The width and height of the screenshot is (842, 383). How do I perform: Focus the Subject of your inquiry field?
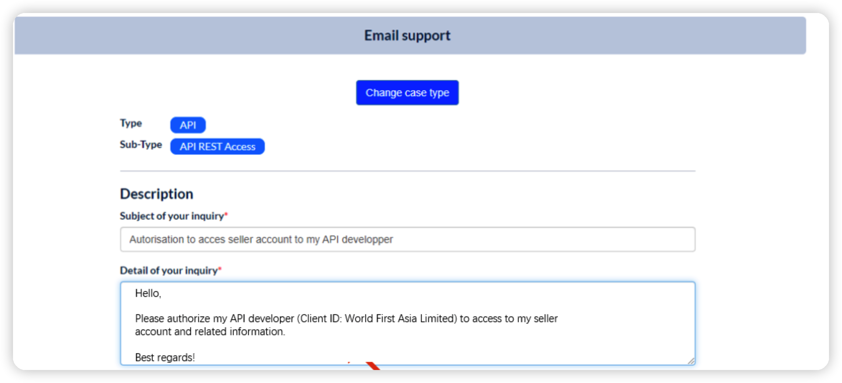[x=408, y=239]
